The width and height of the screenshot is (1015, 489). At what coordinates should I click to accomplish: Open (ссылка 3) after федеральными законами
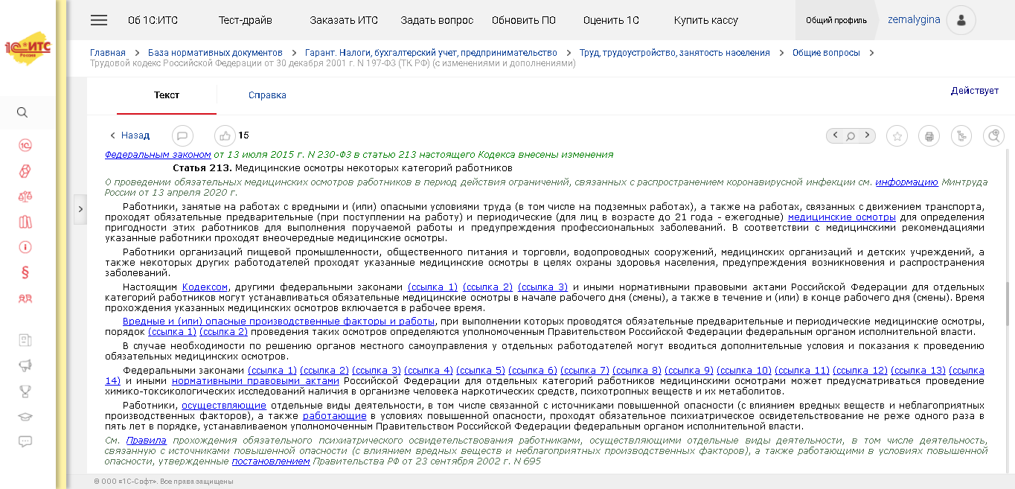pos(542,287)
